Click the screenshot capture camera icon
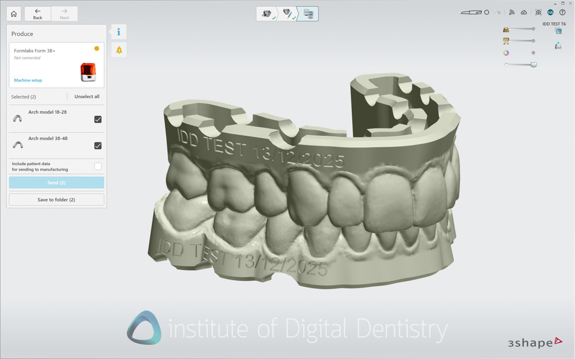Screen dimensions: 575x359 (x=537, y=12)
